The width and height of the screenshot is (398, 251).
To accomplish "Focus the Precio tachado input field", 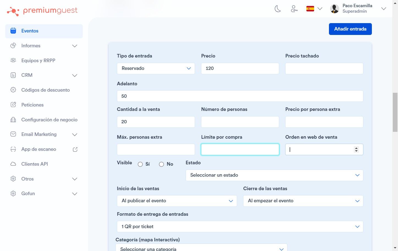I will coord(324,69).
